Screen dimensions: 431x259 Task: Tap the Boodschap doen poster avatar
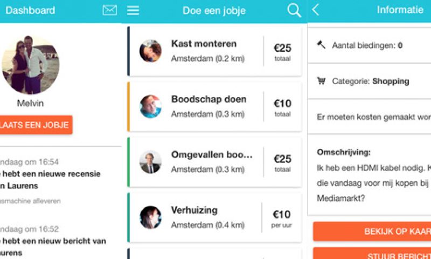click(x=150, y=106)
